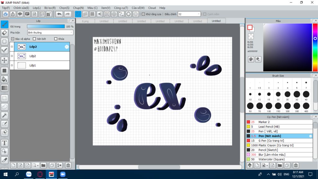Toggle visibility of the Lớp1 layer
Viewport: 318px width, 179px height.
(x=12, y=65)
